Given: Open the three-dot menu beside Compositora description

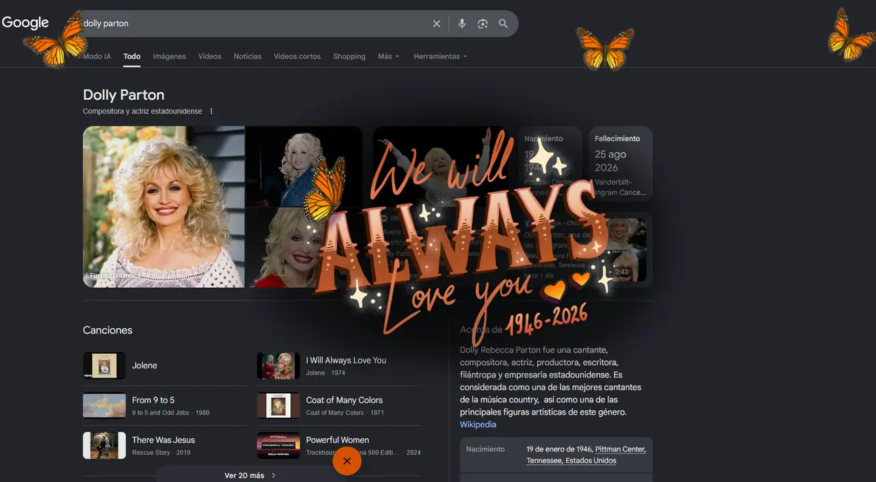Looking at the screenshot, I should [211, 111].
